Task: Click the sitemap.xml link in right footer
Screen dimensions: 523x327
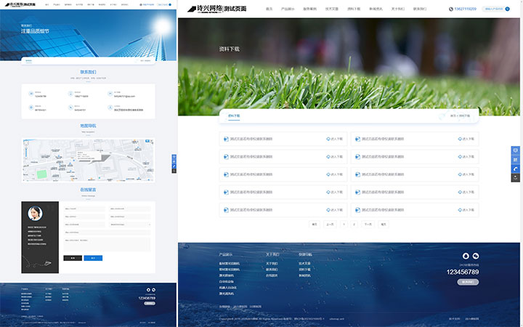Action: tap(336, 319)
